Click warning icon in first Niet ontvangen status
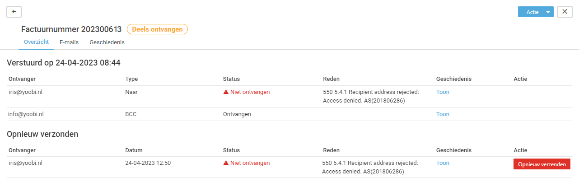This screenshot has height=187, width=579. pos(226,92)
